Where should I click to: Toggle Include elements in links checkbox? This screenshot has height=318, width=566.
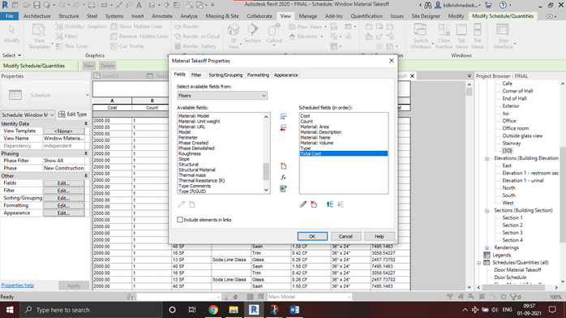click(x=180, y=220)
